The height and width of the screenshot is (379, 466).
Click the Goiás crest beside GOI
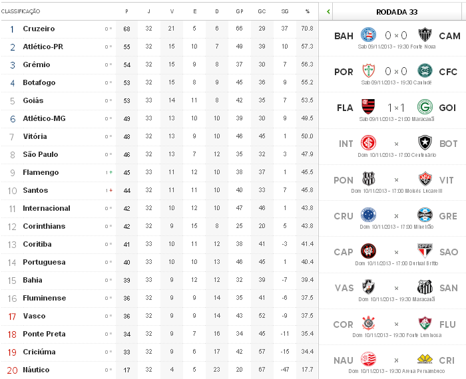pos(425,106)
